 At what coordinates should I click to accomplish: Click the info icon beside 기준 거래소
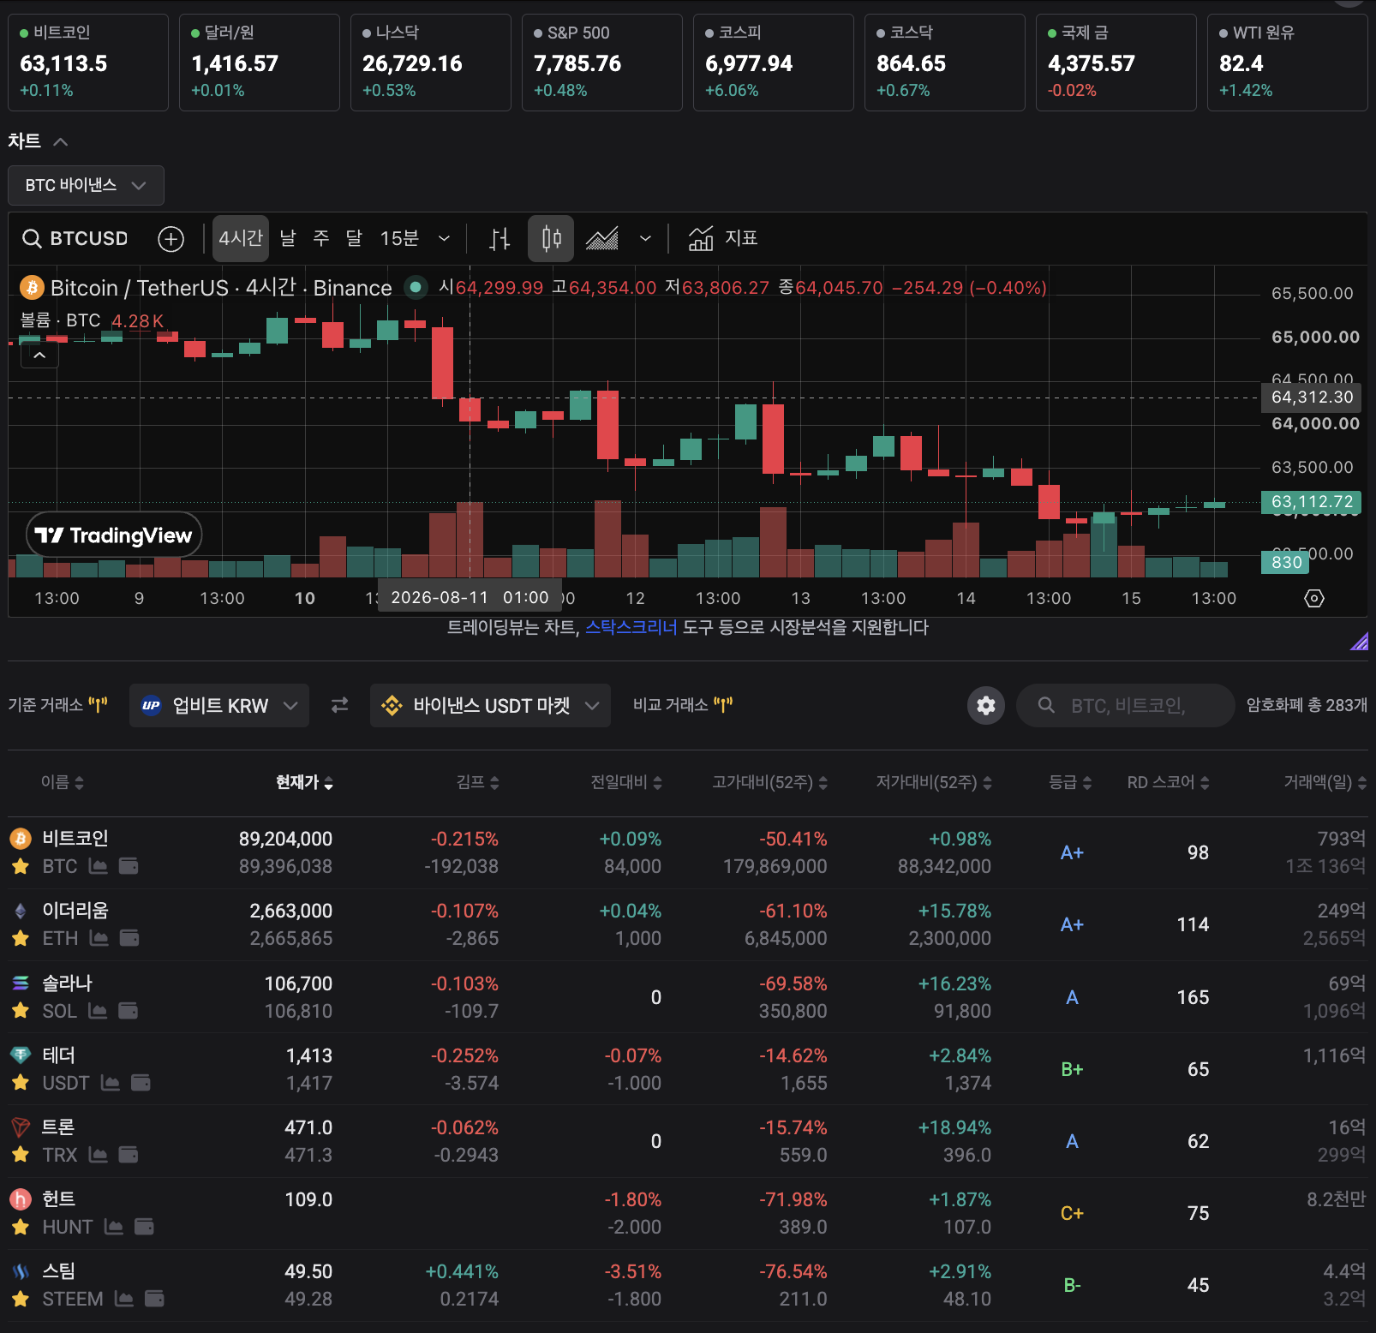coord(98,704)
